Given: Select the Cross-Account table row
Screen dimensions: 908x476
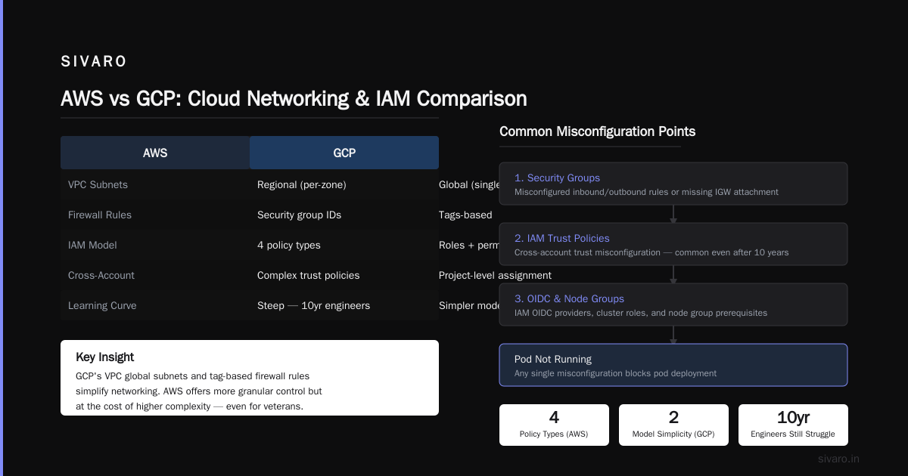Looking at the screenshot, I should coord(250,275).
